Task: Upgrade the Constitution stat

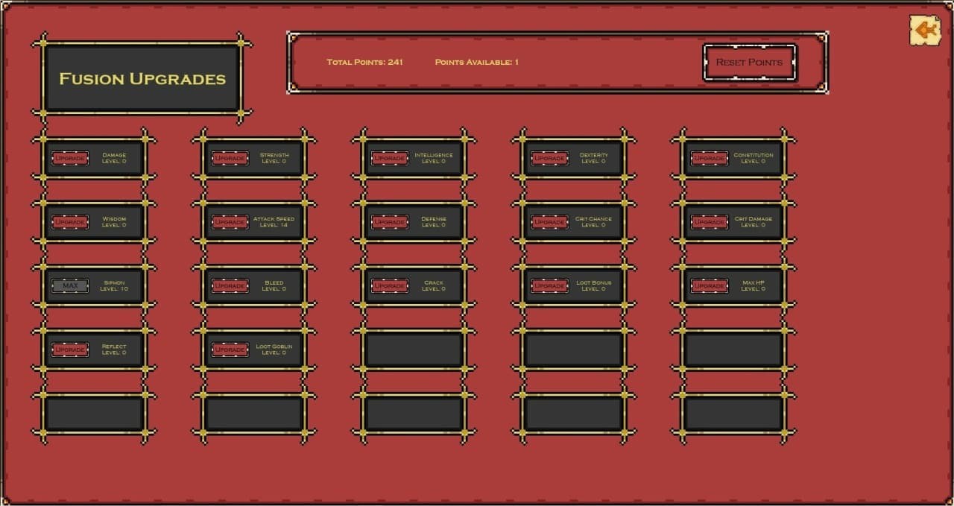Action: (x=709, y=158)
